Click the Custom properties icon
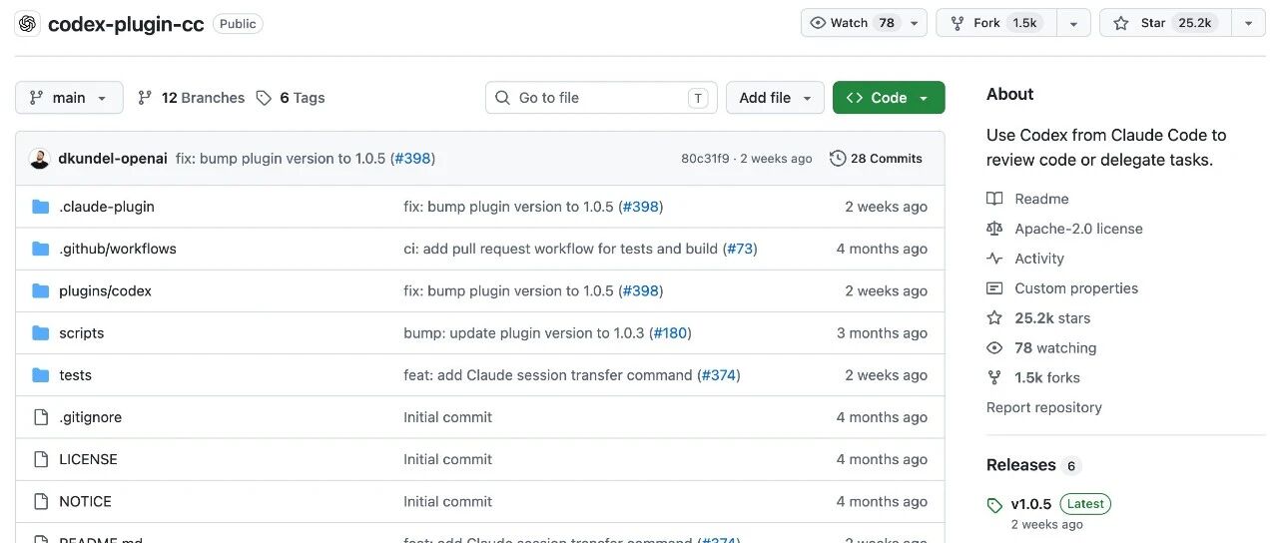Image resolution: width=1278 pixels, height=543 pixels. (x=994, y=288)
